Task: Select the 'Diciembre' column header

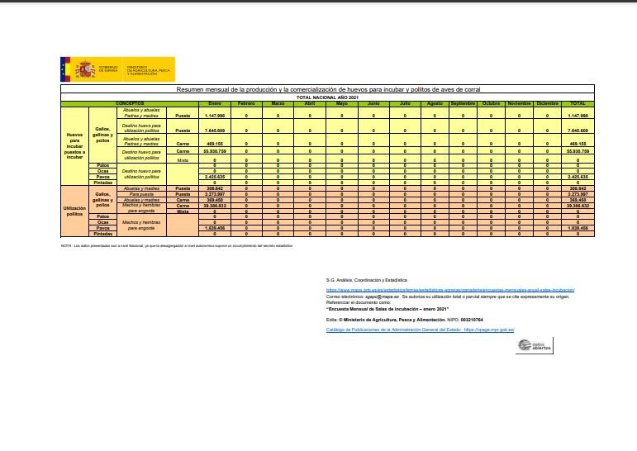Action: 547,103
